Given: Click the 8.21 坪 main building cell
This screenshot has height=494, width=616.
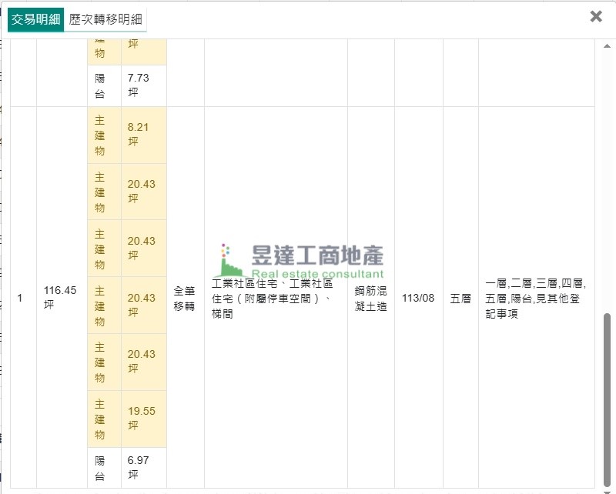Looking at the screenshot, I should [143, 135].
